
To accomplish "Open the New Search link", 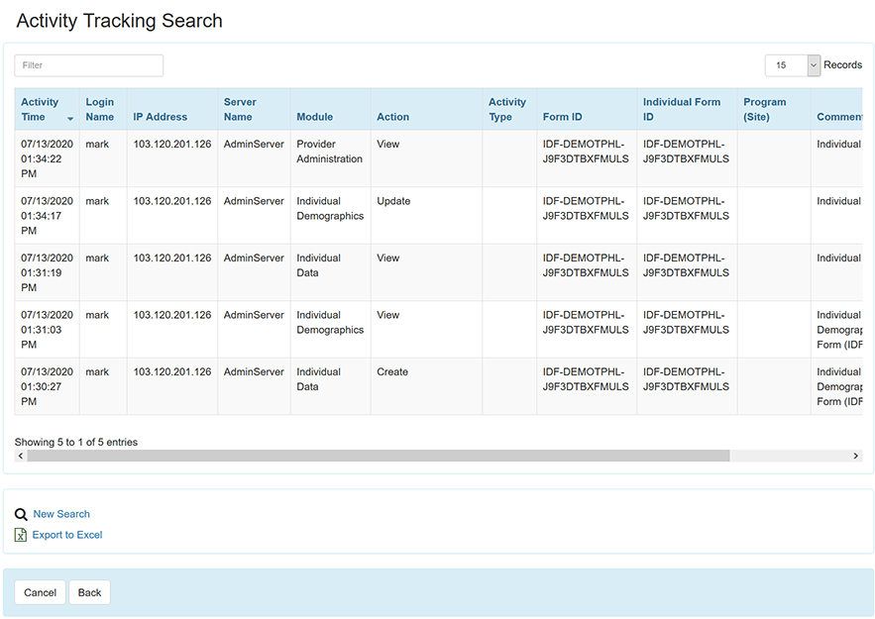I will 61,514.
